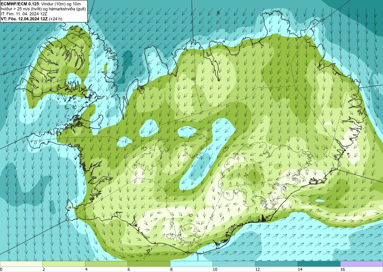Click the "ECMWF/ECM 0.125" title text

19,4
